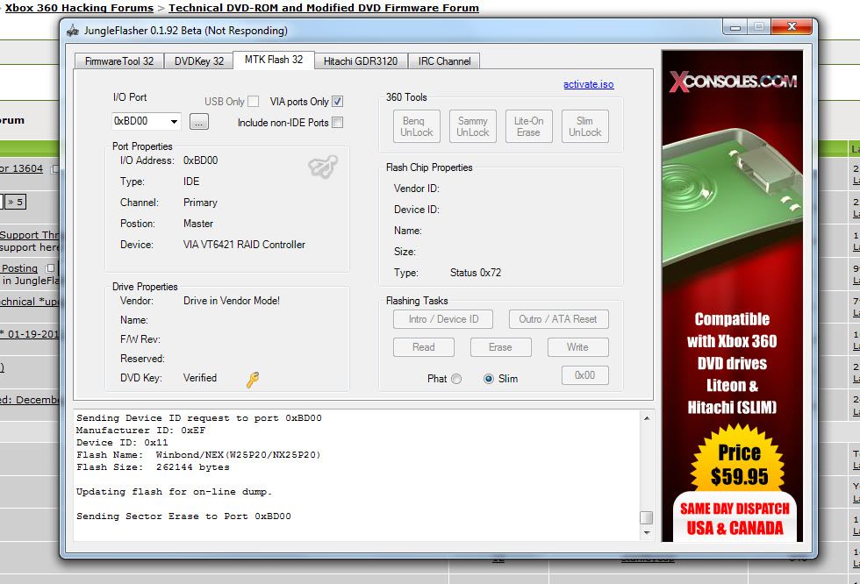The width and height of the screenshot is (860, 584).
Task: Uncheck VIA ports Only checkbox
Action: [337, 102]
